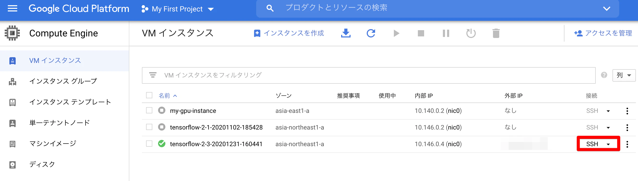Open the 列 columns dropdown
638x181 pixels.
pos(624,75)
